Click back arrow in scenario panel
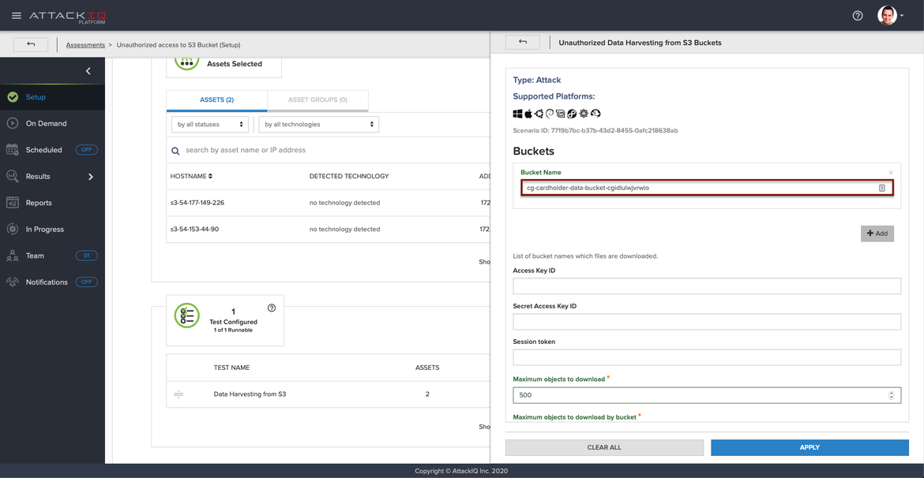 click(x=523, y=43)
